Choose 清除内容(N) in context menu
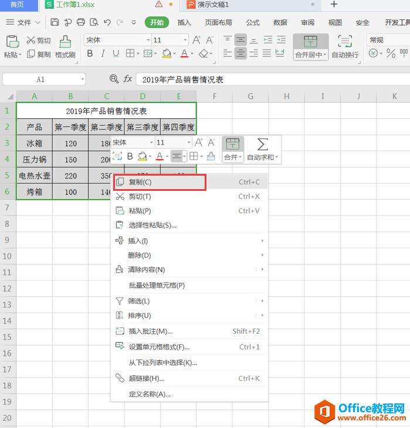Viewport: 410px width, 428px height. 189,270
